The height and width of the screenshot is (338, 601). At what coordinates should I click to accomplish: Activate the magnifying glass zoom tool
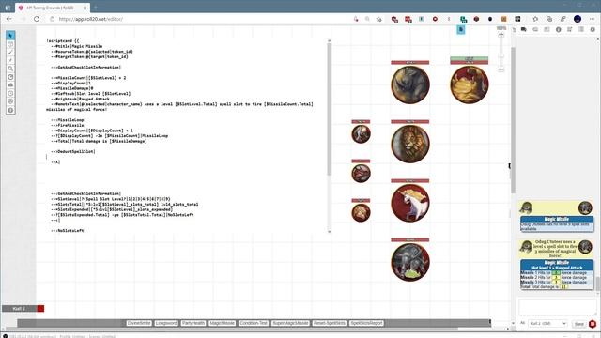click(10, 69)
